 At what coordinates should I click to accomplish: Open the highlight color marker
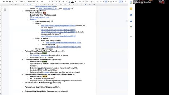click(x=76, y=2)
